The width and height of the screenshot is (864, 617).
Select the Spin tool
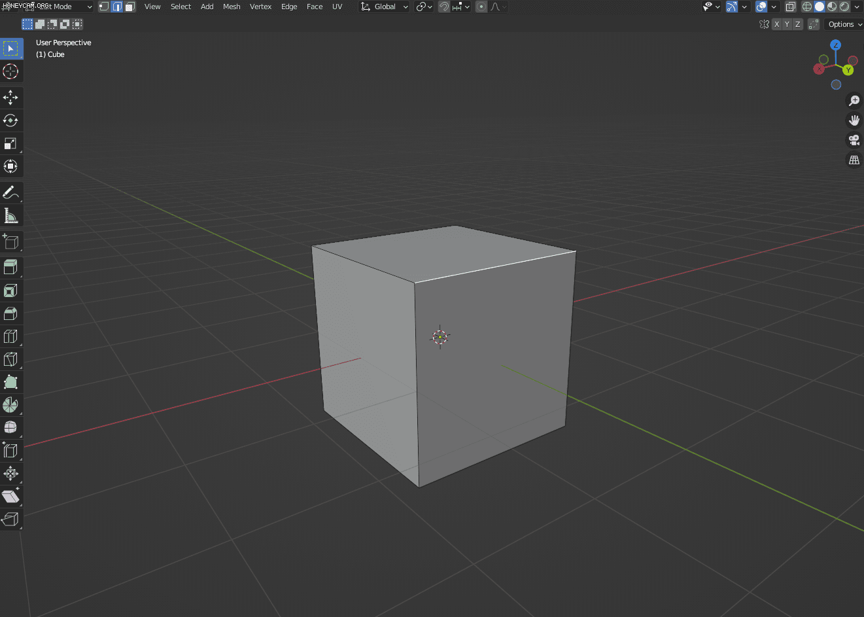pos(11,405)
